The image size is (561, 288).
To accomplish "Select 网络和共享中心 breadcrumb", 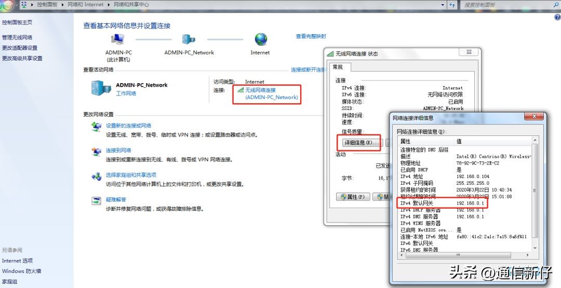I will (x=131, y=5).
